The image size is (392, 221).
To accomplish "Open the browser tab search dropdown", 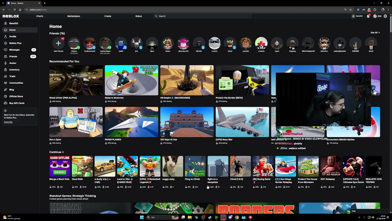I will click(4, 3).
